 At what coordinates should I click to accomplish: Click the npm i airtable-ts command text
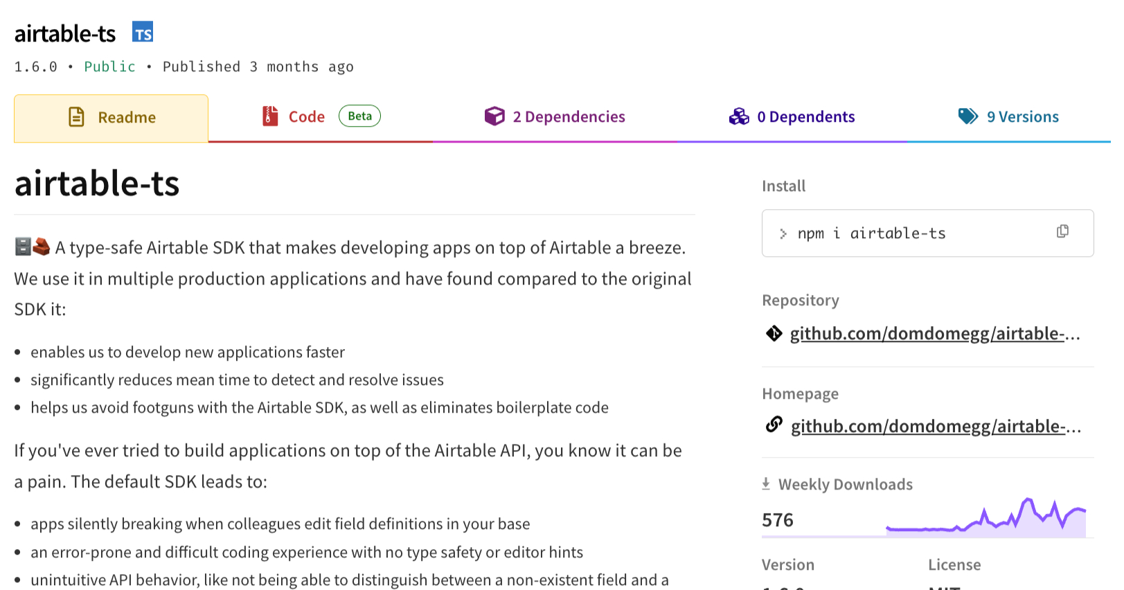871,233
